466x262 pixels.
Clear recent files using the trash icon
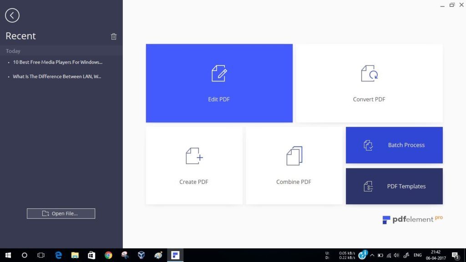pos(113,36)
